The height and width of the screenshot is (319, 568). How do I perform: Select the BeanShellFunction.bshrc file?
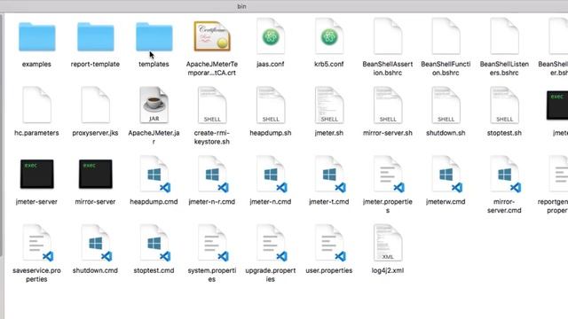[446, 36]
